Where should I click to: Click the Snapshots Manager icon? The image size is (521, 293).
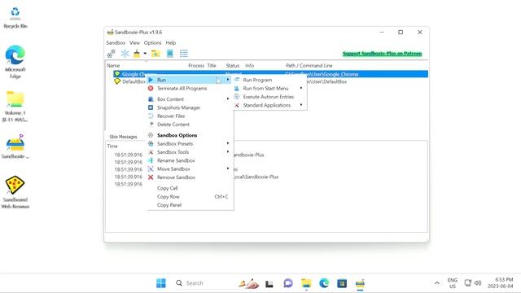click(151, 107)
